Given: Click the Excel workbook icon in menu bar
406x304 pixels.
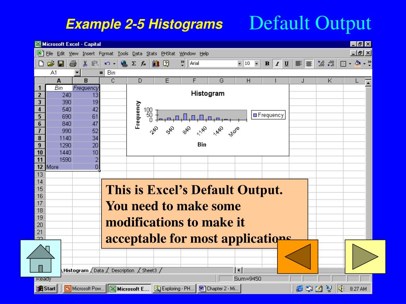Looking at the screenshot, I should click(40, 53).
